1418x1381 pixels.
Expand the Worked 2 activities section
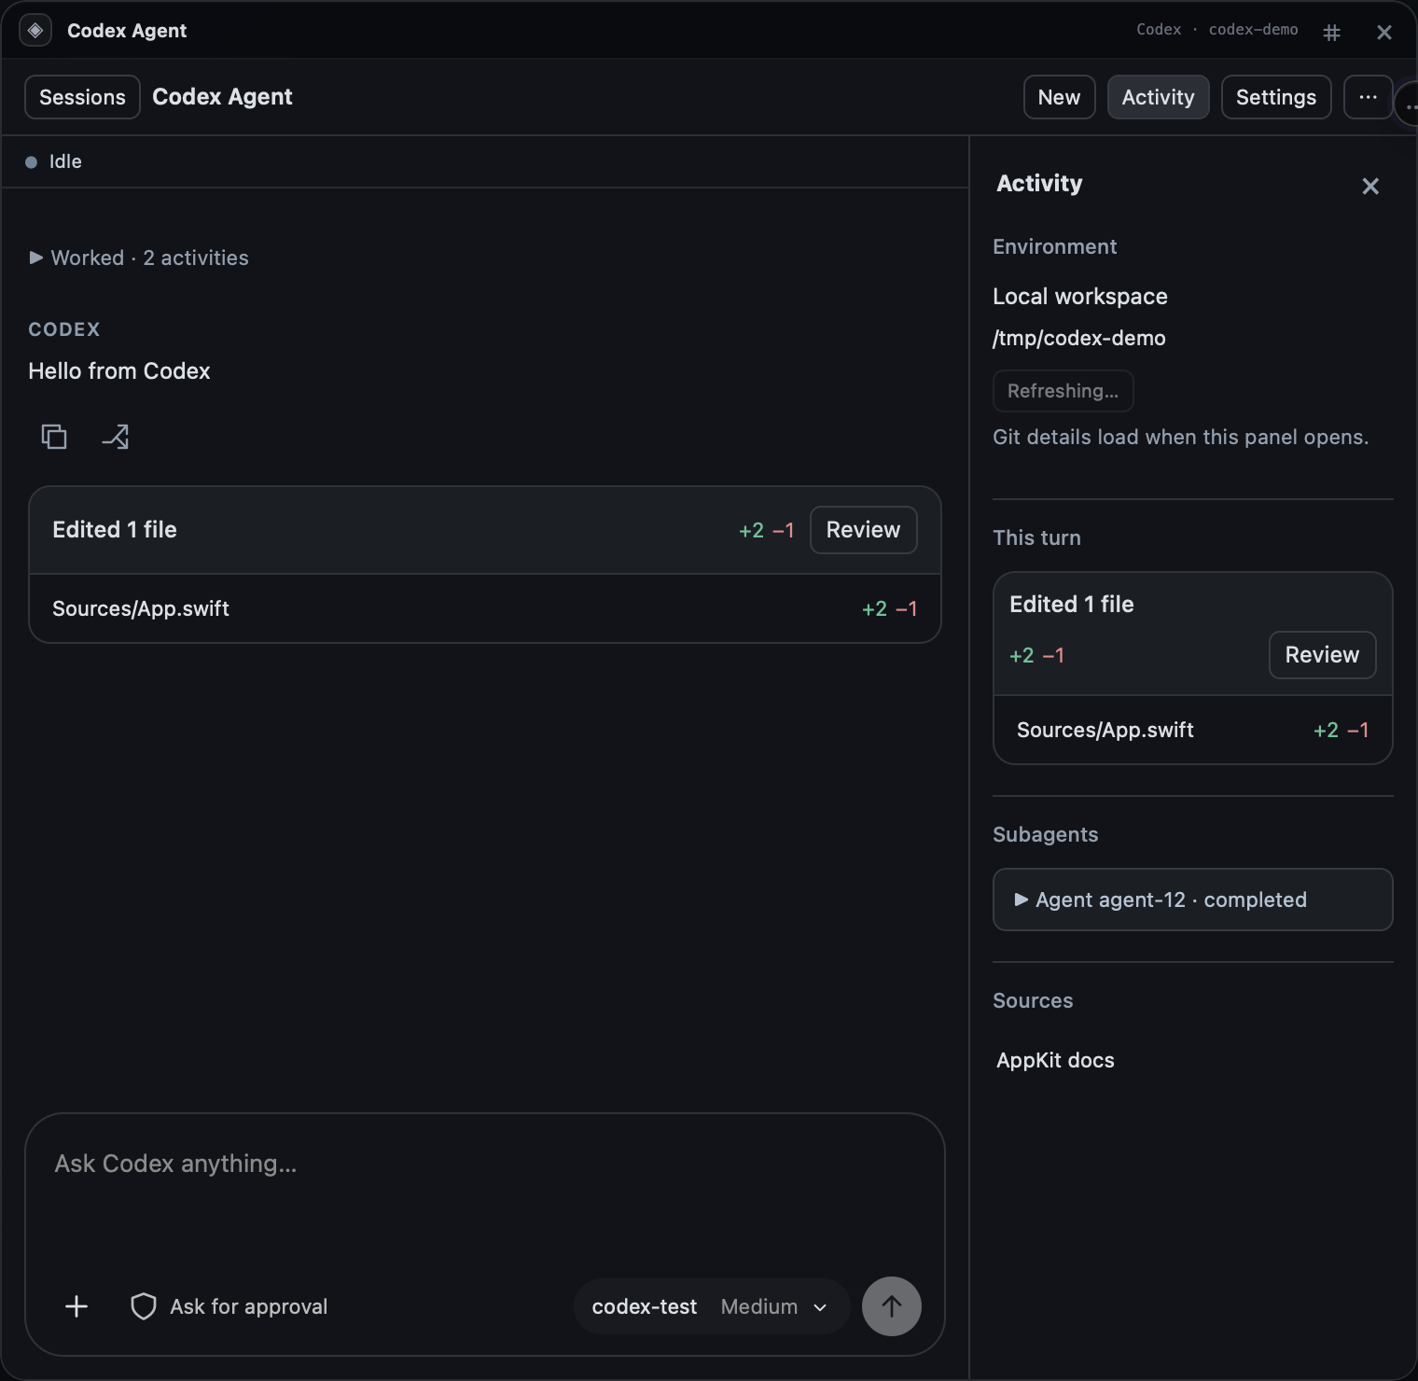point(139,258)
